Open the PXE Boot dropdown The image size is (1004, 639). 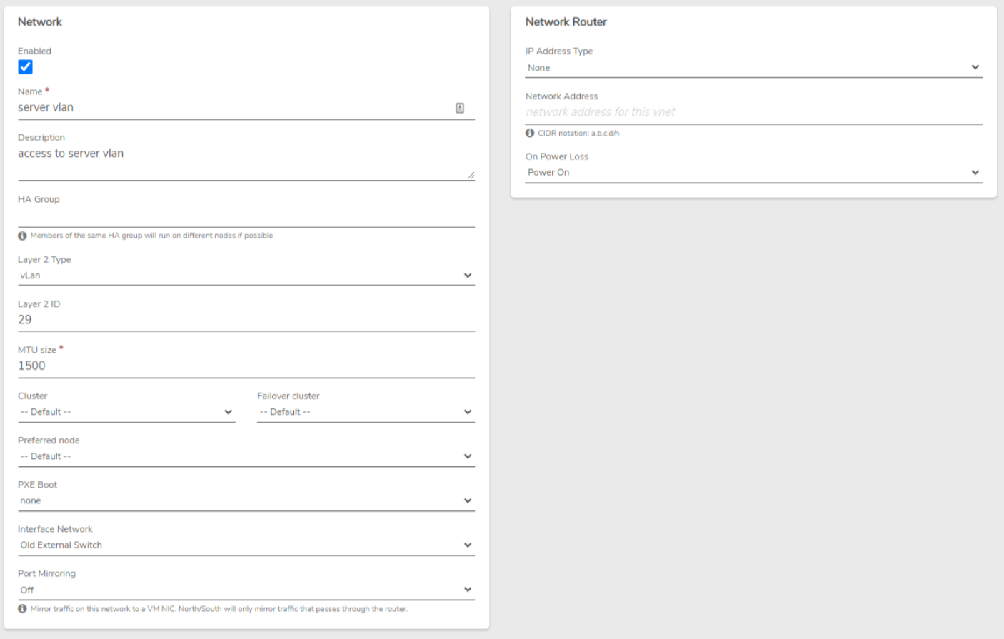246,500
